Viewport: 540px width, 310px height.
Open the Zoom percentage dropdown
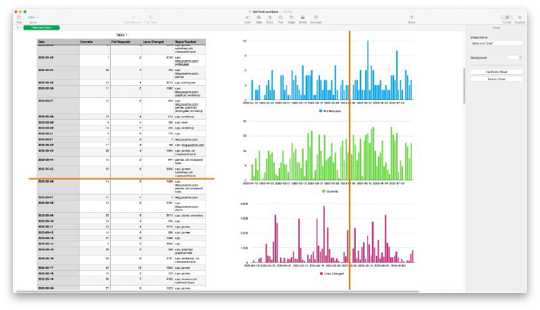pyautogui.click(x=33, y=17)
